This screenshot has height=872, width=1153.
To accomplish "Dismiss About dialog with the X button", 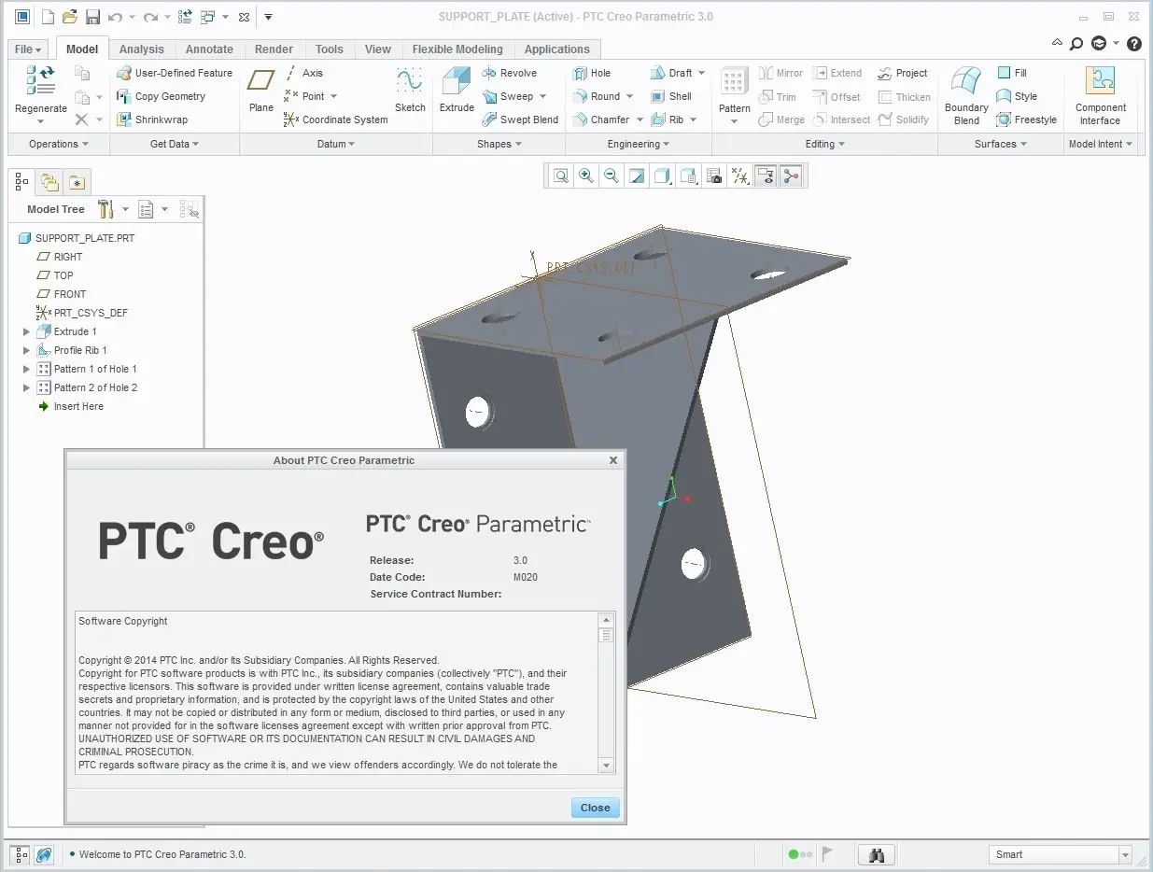I will point(613,460).
